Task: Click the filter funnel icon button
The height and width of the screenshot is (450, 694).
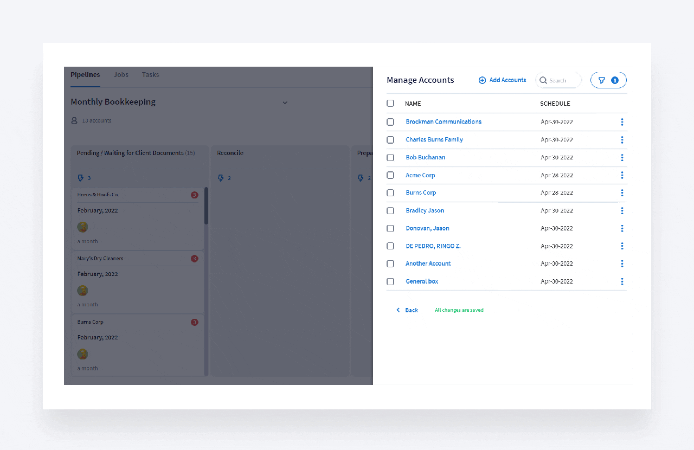Action: tap(602, 80)
